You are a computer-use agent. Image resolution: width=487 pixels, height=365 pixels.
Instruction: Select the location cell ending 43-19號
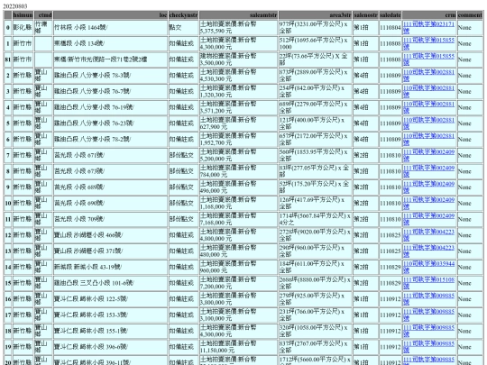point(110,268)
